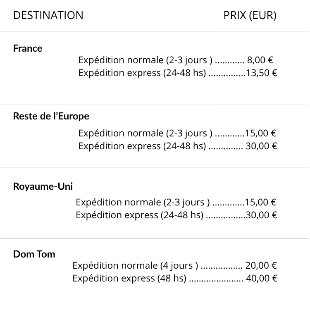Click Reste de l'Europe Expédition normale text

click(145, 134)
